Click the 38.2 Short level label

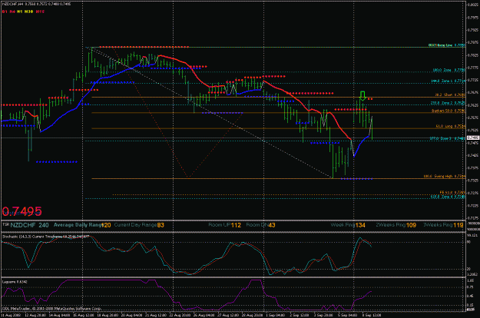[450, 95]
